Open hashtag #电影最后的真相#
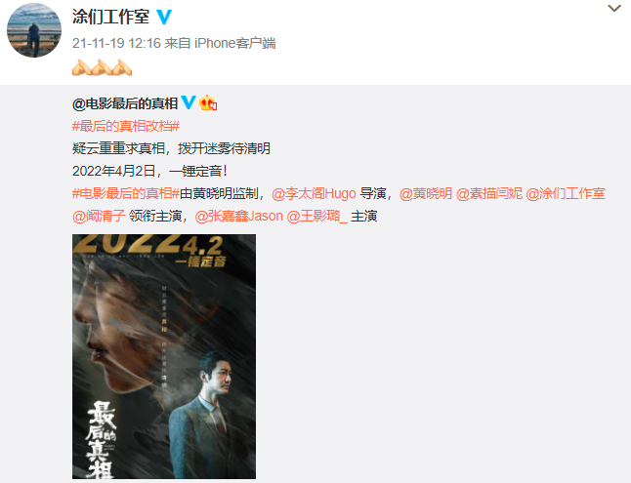Viewport: 631px width, 483px height. (126, 194)
